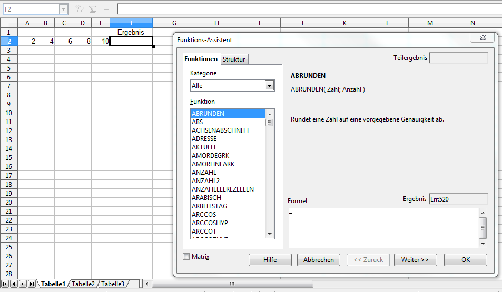The image size is (502, 292).
Task: Jump to last sheet with navigation arrow
Action: (x=32, y=284)
